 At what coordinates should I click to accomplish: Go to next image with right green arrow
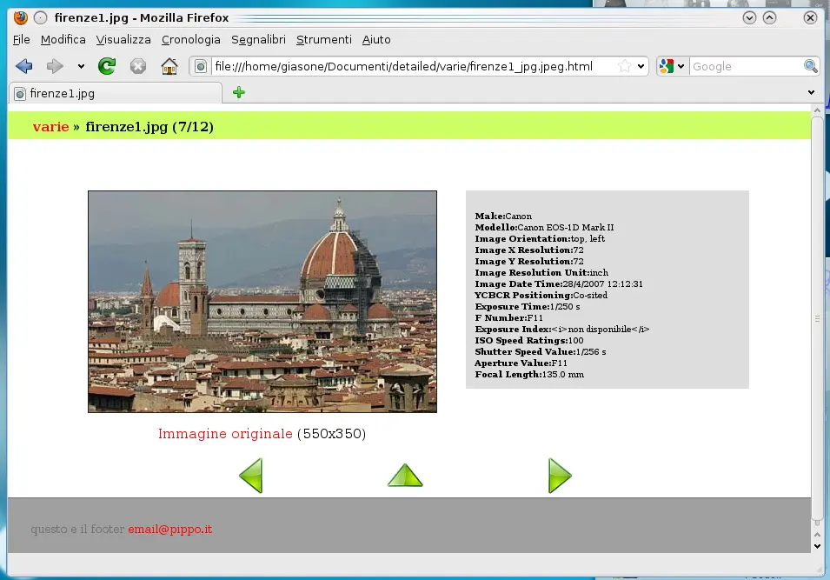560,476
